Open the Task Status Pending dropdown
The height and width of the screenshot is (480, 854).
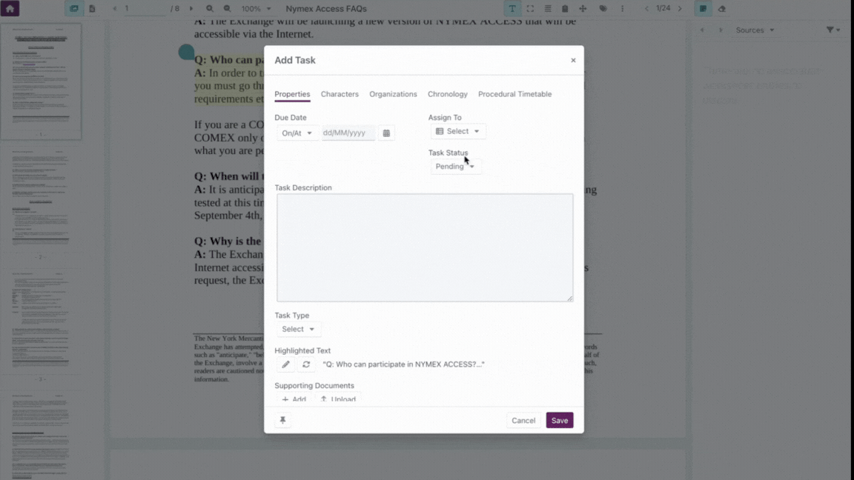[455, 167]
